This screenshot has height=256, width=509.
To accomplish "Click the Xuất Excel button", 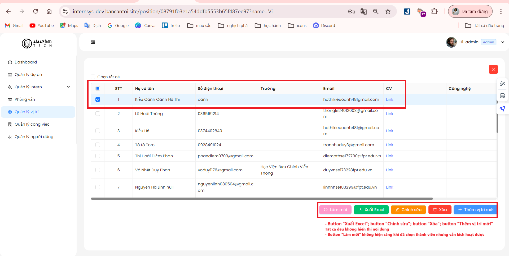I will 371,210.
